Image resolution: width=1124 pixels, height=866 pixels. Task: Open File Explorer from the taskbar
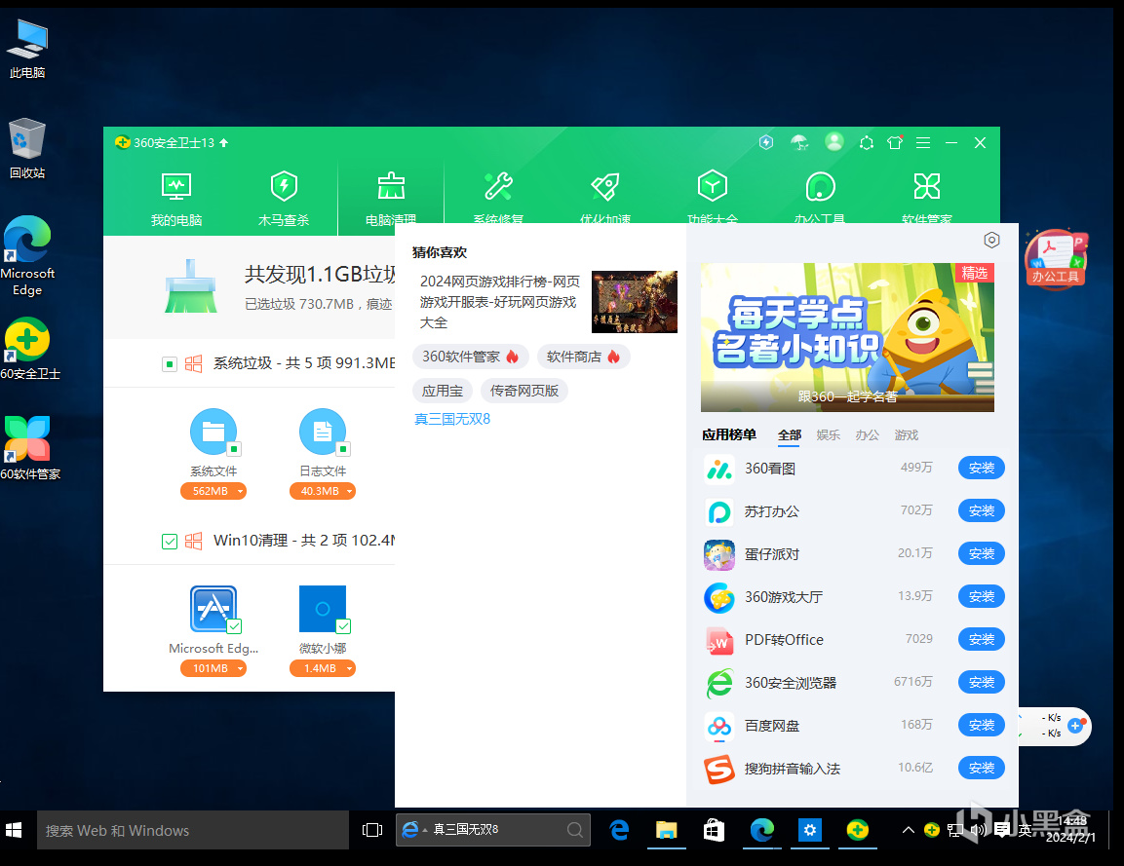[x=666, y=830]
